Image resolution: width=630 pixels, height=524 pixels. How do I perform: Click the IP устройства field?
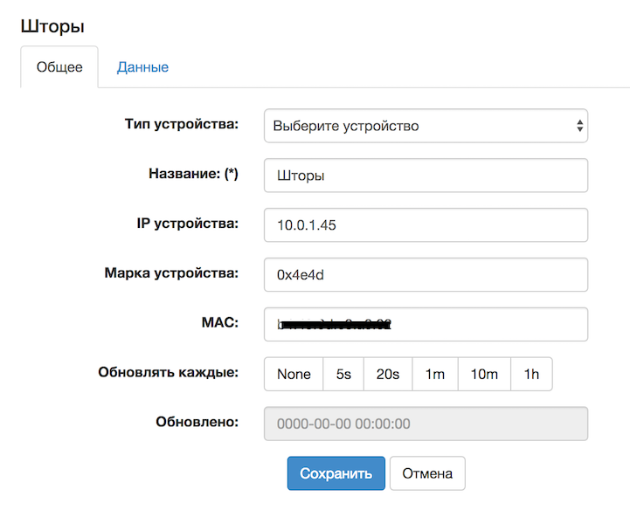coord(426,224)
